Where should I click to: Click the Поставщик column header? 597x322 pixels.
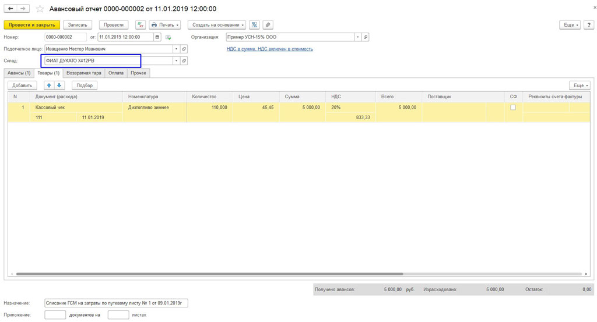click(463, 96)
